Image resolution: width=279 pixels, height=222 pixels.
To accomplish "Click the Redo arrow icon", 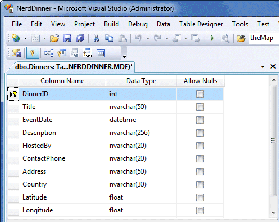I will point(157,38).
